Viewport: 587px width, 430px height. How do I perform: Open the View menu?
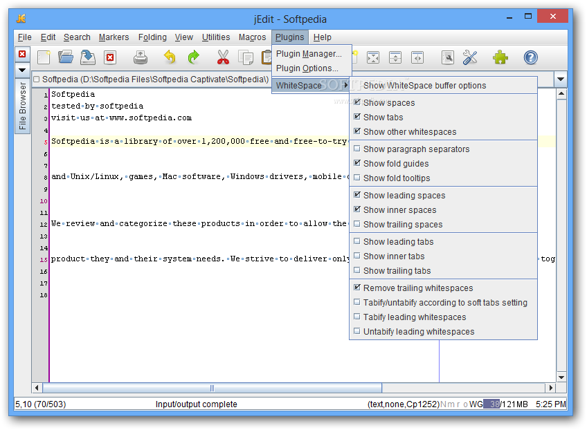coord(184,37)
